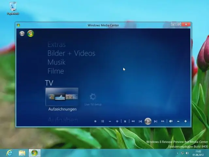Stop playback with the square button

125,121
